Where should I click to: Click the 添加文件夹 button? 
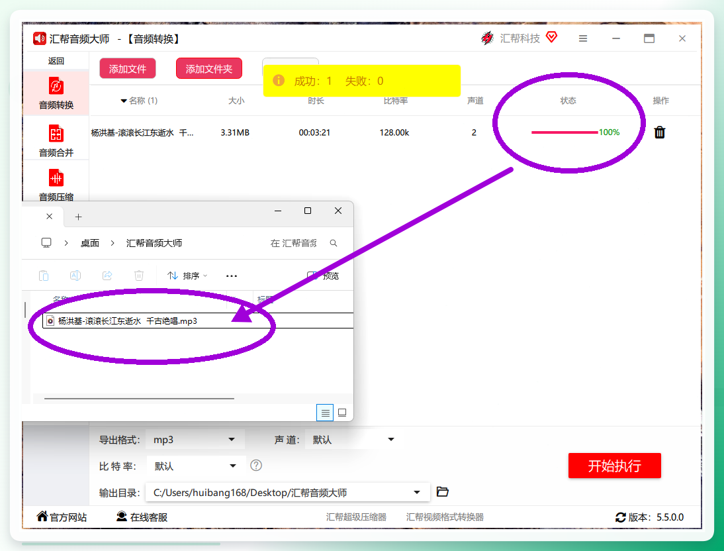(208, 69)
